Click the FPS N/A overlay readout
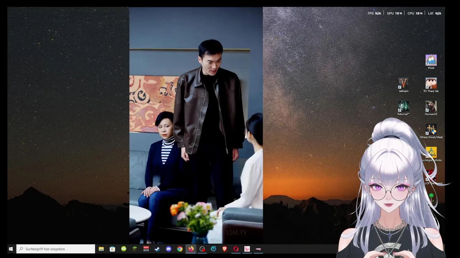 coord(374,13)
